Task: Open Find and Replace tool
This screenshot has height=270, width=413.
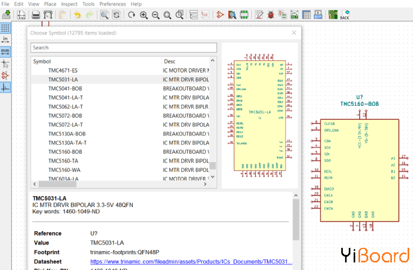Action: [117, 15]
